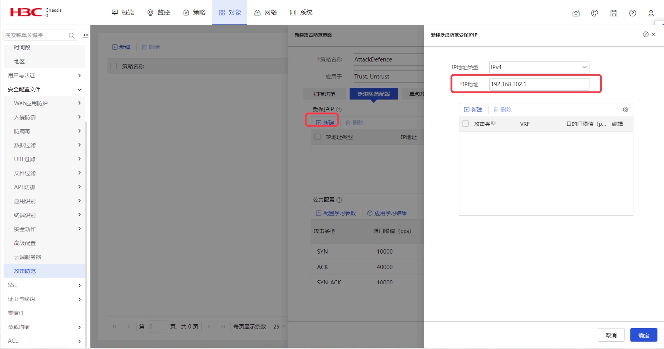Click 新建 under 受保护IP section
664x349 pixels.
(x=325, y=122)
